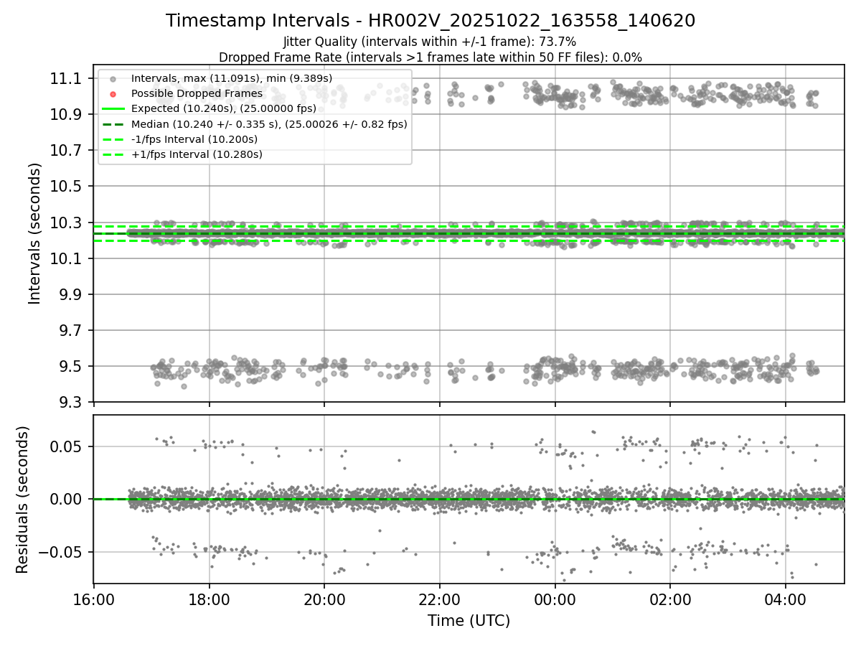Click the dark green dashed line sample for Median
Viewport: 861px width, 646px height.
pyautogui.click(x=113, y=124)
